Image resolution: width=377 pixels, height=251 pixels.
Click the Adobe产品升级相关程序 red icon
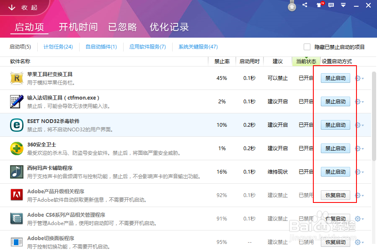17,195
